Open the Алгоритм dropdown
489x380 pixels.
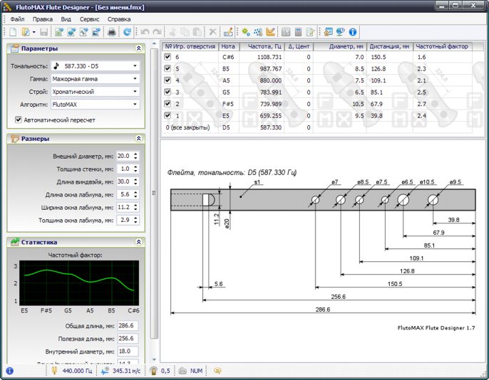(x=135, y=105)
